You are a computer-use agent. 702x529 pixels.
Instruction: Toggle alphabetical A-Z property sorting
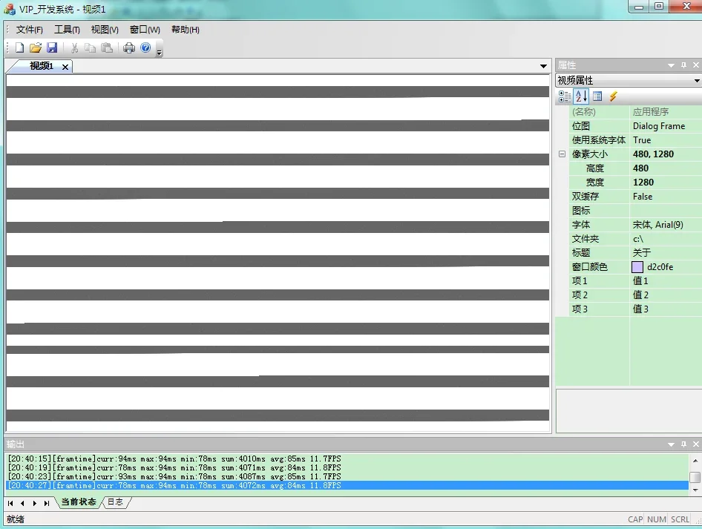tap(581, 96)
